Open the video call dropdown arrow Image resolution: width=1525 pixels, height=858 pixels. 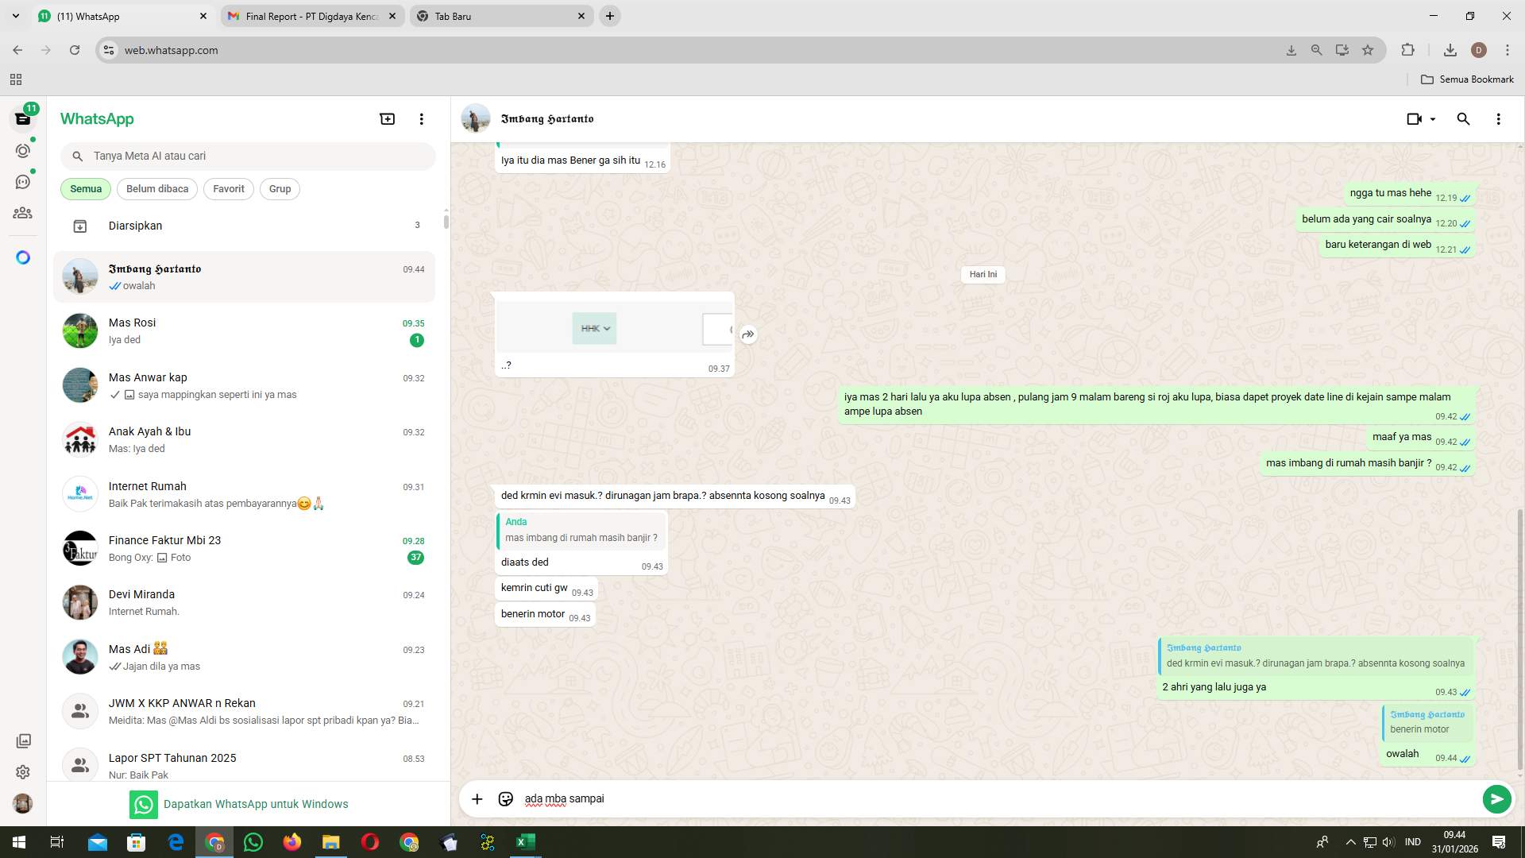(x=1434, y=118)
